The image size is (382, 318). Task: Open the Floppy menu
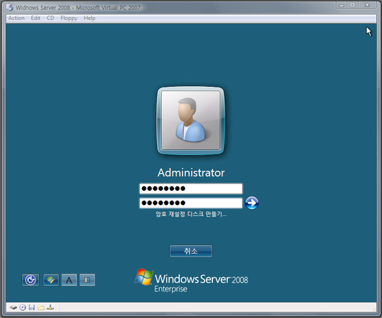(69, 18)
